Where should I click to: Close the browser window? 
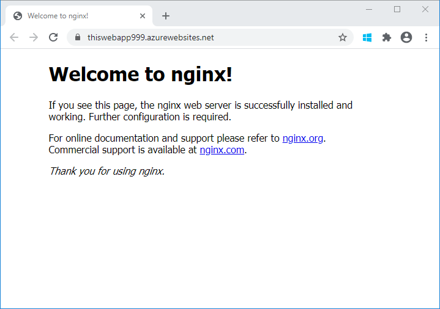click(x=425, y=9)
